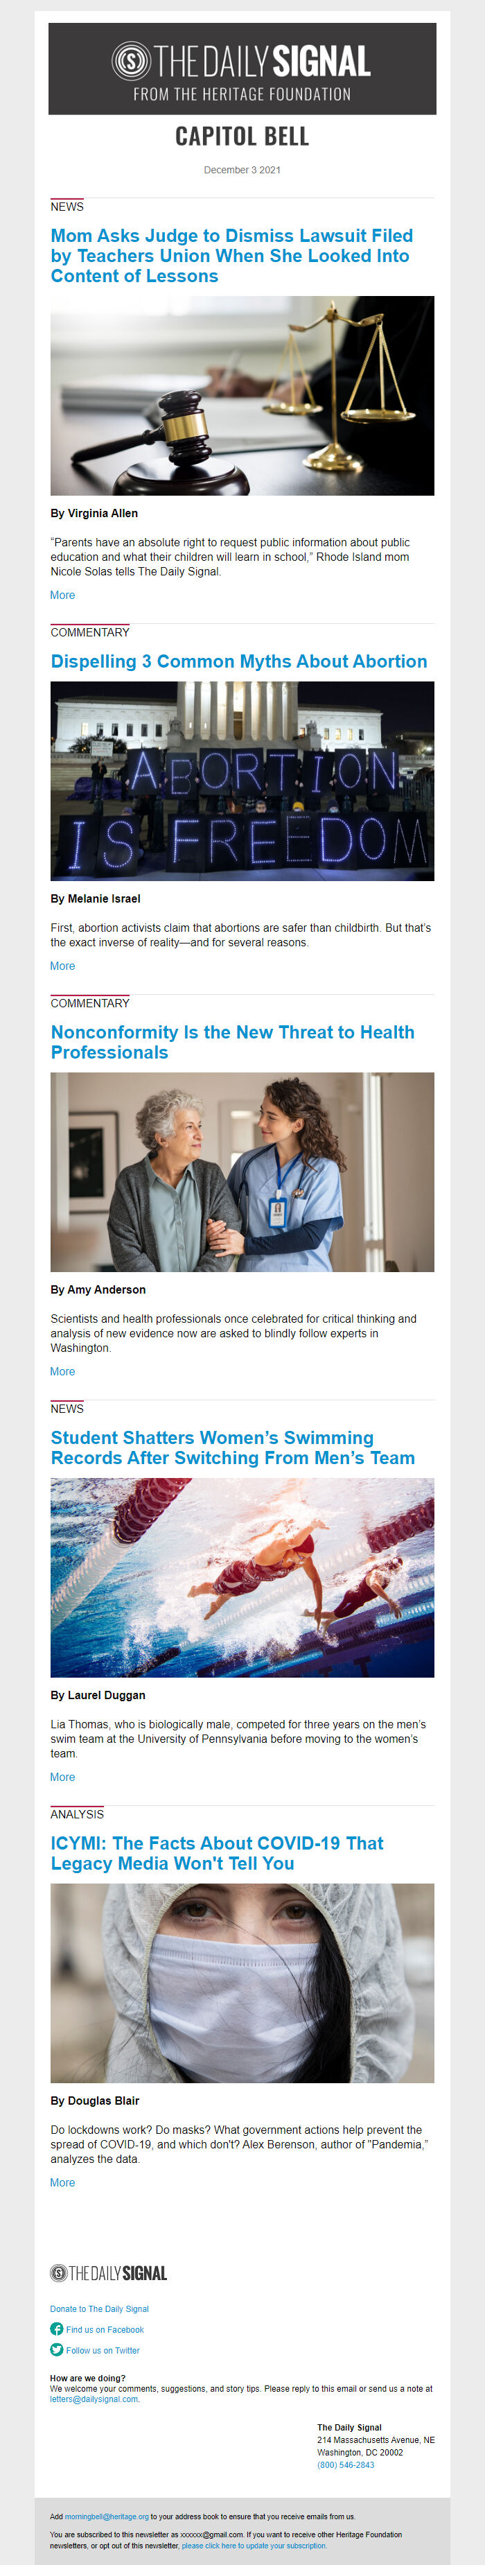
Task: Click The Daily Signal footer logo
Action: point(109,2273)
